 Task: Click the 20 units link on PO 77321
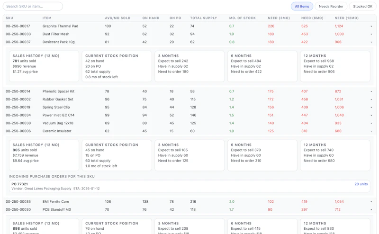point(361,184)
